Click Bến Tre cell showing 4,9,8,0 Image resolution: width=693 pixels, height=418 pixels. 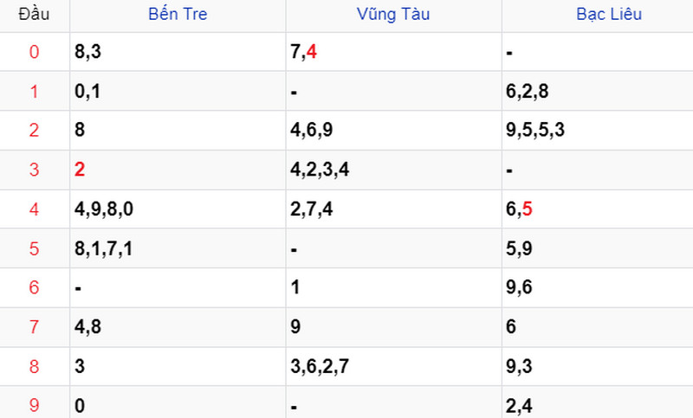[x=178, y=209]
